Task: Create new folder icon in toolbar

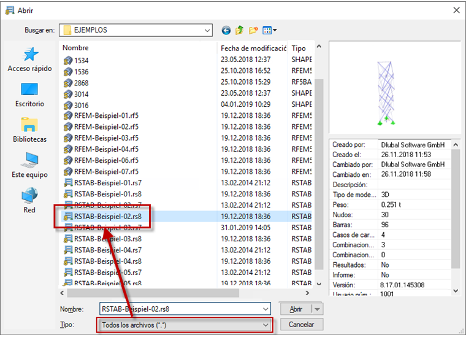Action: pos(253,30)
